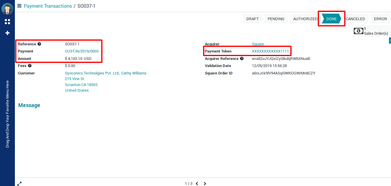Open payment token XXXXXXXXXXXX1111 link
Screen dimensions: 391x186
[270, 51]
